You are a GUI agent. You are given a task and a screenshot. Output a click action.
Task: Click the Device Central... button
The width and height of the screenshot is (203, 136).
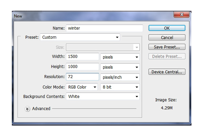pos(167,72)
